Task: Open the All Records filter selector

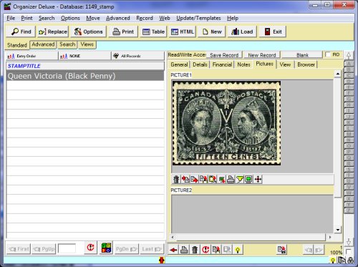Action: coord(138,56)
